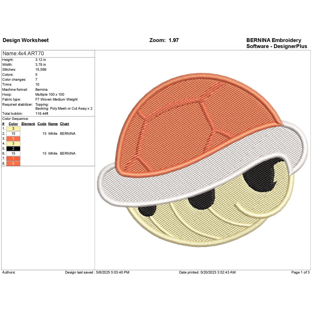The image size is (312, 312).
Task: Click white swatch 15 in row 2
Action: click(x=13, y=134)
